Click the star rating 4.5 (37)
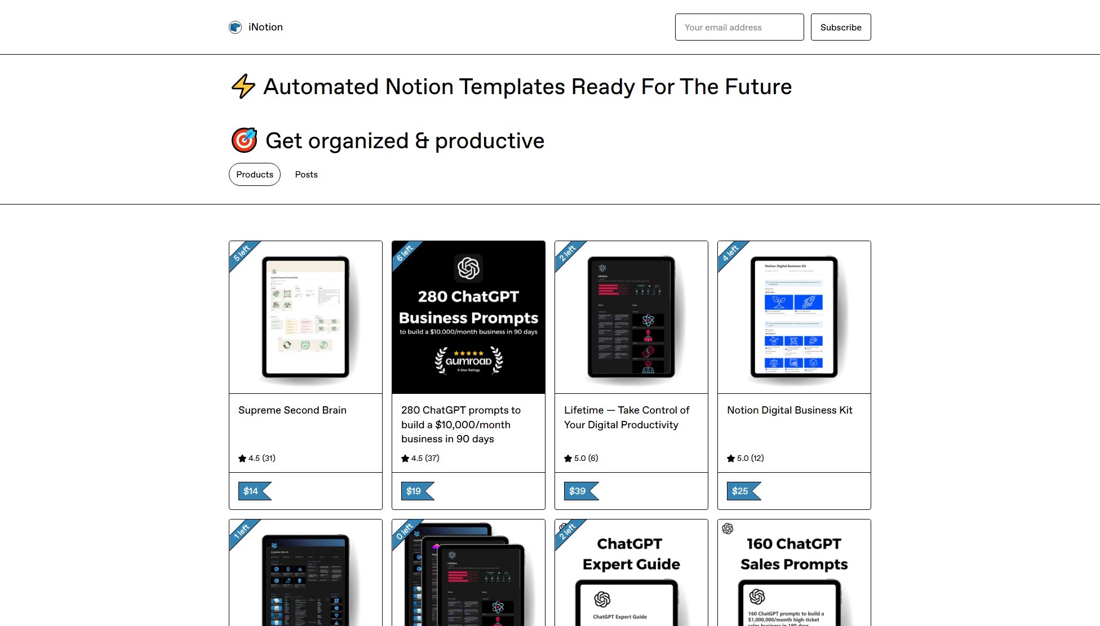Viewport: 1100px width, 626px height. [x=420, y=458]
